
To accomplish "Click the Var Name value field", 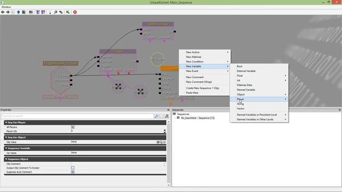I will pos(119,153).
